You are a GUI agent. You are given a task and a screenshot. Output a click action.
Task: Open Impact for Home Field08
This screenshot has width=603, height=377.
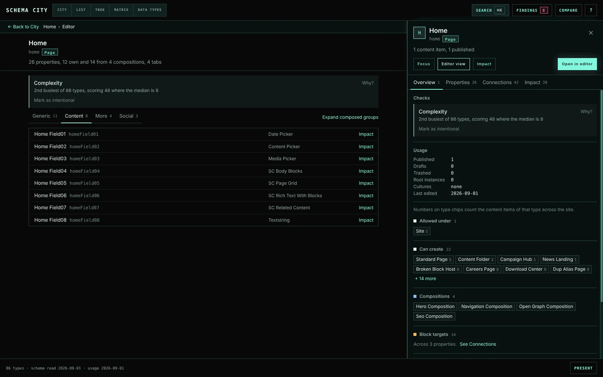coord(366,220)
